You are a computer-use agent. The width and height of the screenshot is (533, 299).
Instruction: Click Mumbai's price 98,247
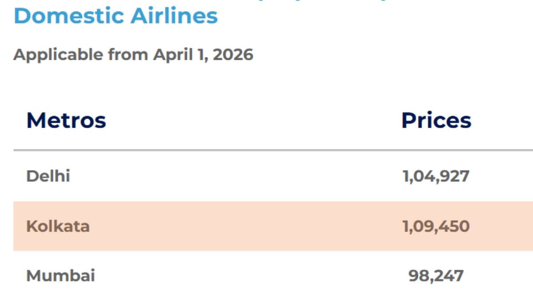click(x=436, y=276)
